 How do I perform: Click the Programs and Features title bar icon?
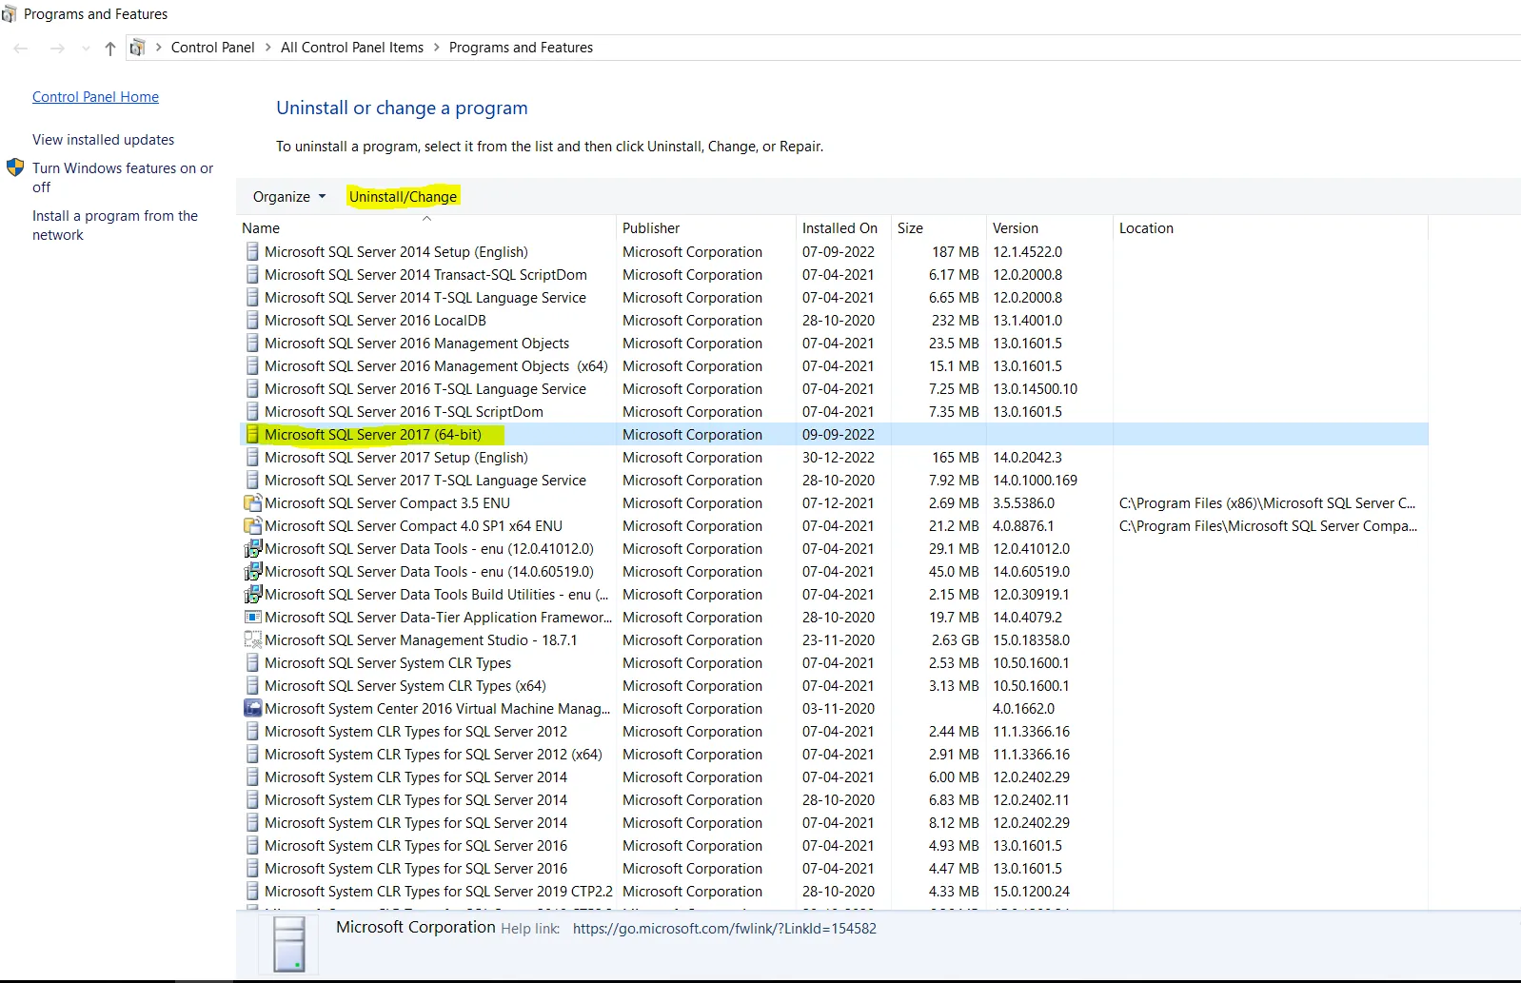tap(10, 14)
